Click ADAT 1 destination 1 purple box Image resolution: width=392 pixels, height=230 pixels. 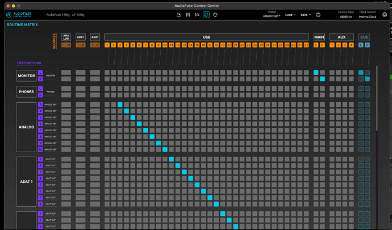click(x=40, y=159)
